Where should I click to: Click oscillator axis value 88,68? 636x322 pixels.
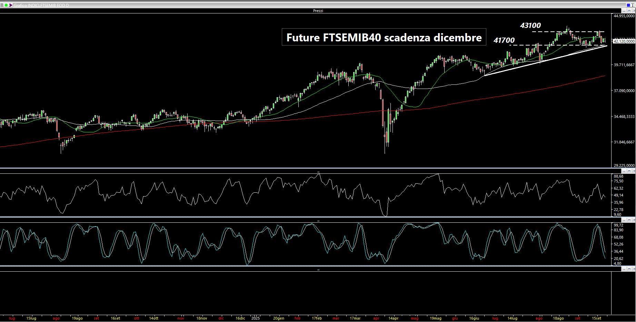[x=618, y=176]
